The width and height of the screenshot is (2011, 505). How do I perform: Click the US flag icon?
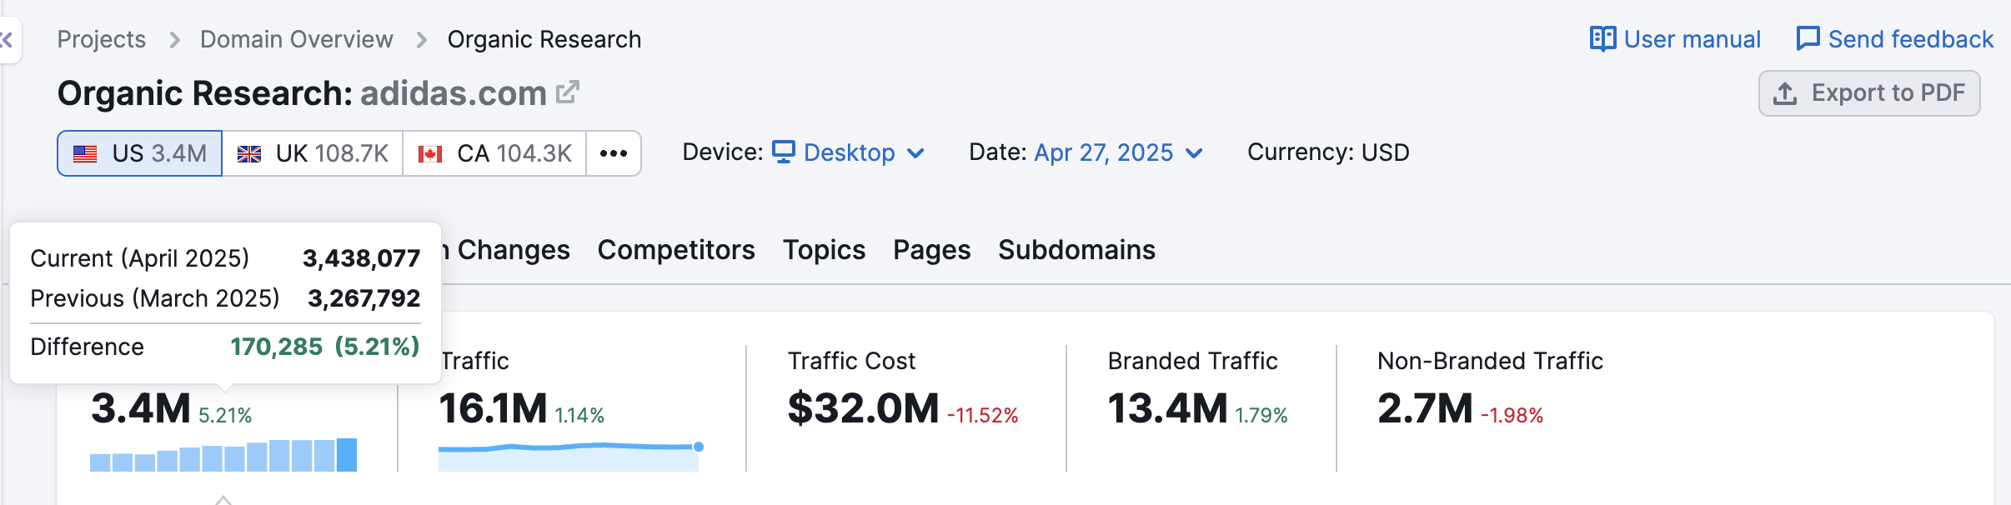[85, 154]
